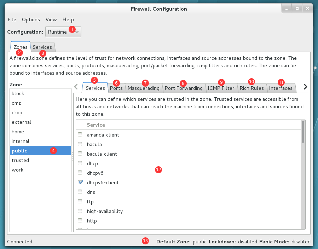Tick the ftp service checkbox

[x=80, y=201]
